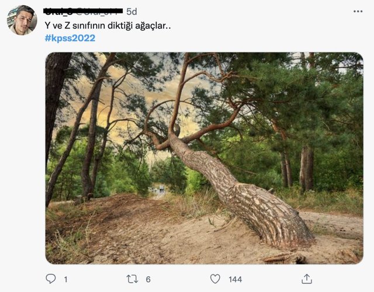Viewport: 374px width, 292px height.
Task: Like the tweet with the heart icon
Action: click(x=215, y=279)
